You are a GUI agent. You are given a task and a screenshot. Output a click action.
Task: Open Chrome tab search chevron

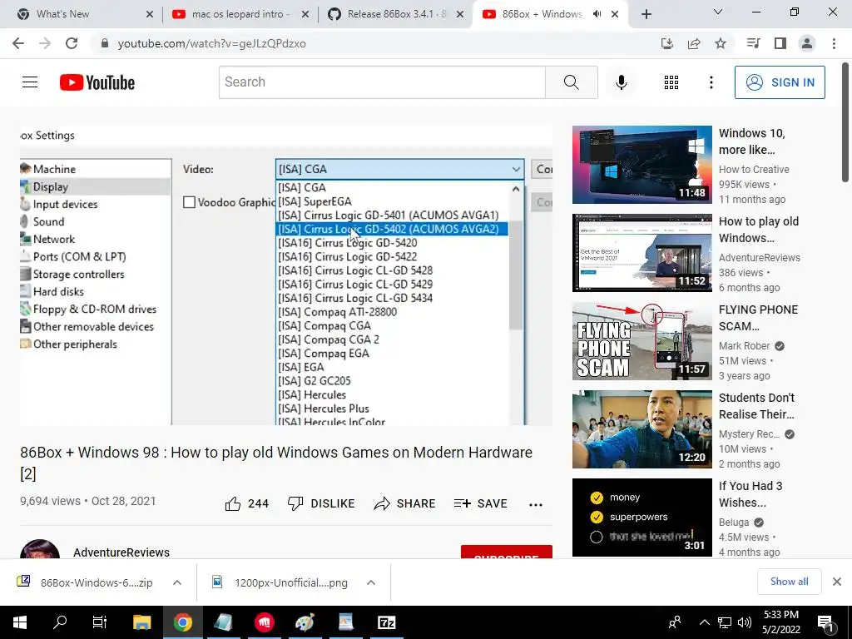718,12
